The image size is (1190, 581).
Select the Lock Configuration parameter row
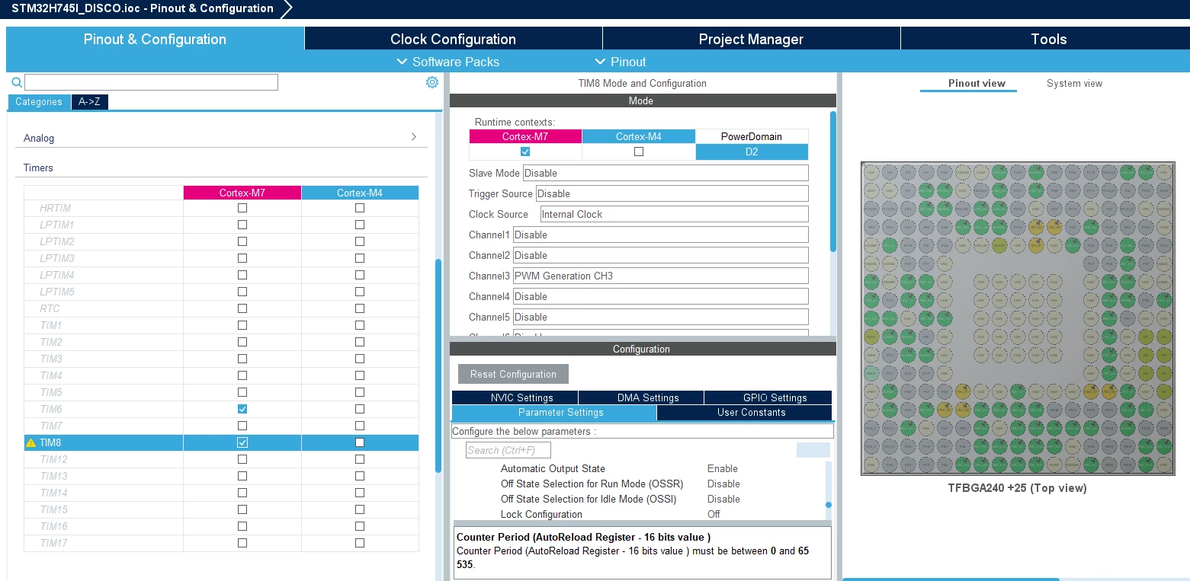(x=640, y=514)
